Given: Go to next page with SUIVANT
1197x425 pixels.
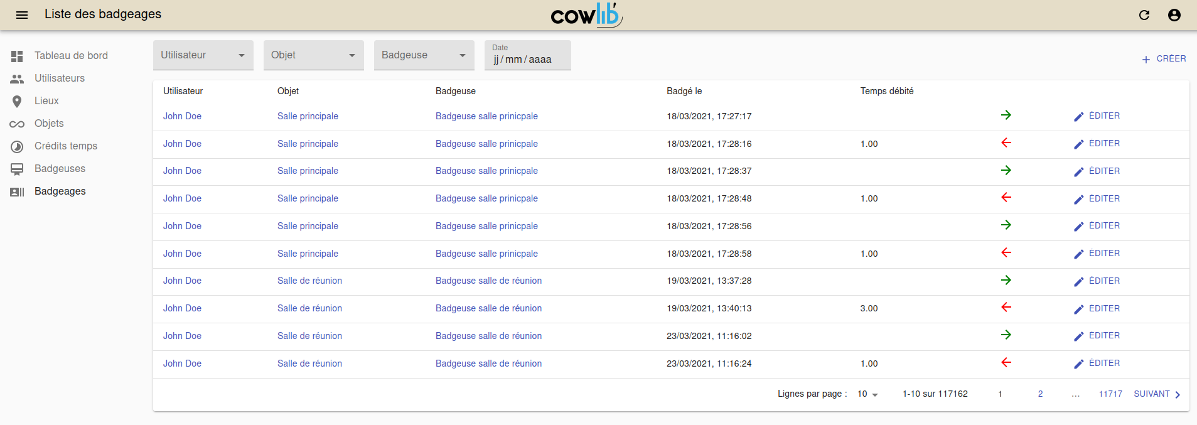Looking at the screenshot, I should coord(1157,394).
